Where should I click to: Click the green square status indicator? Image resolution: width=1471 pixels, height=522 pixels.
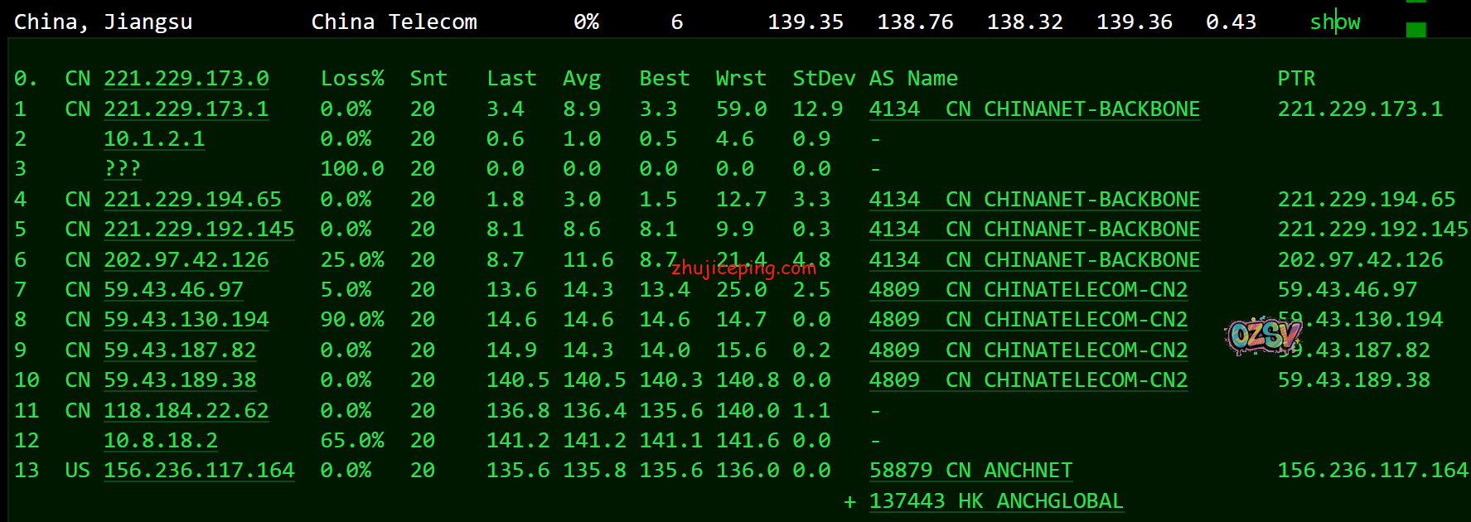tap(1416, 30)
